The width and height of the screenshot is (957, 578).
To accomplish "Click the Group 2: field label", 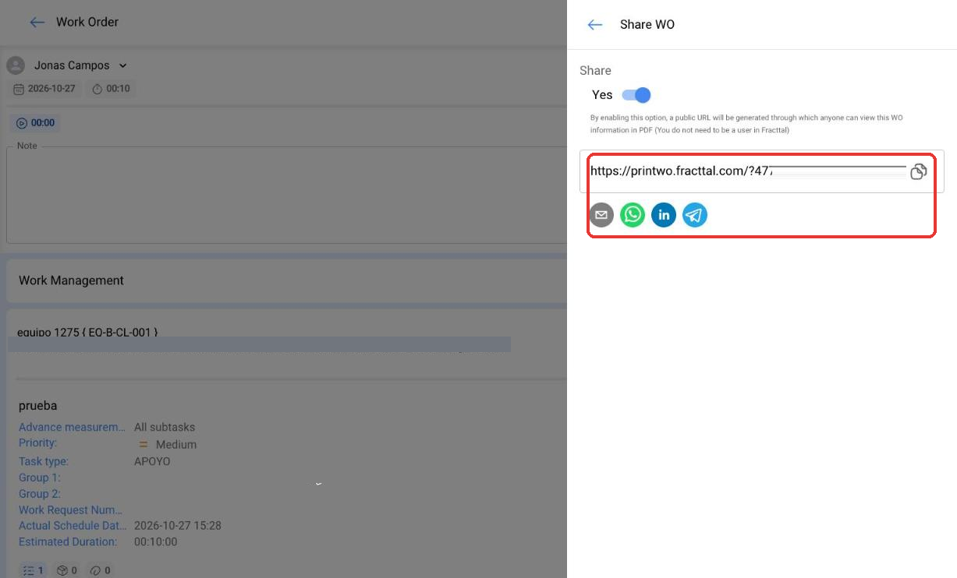I will tap(40, 494).
